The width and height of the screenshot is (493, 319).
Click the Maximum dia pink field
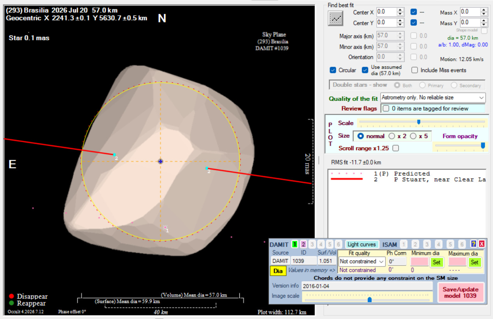click(458, 262)
